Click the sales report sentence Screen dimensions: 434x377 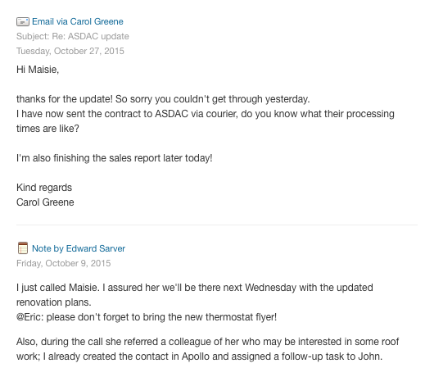tap(115, 158)
